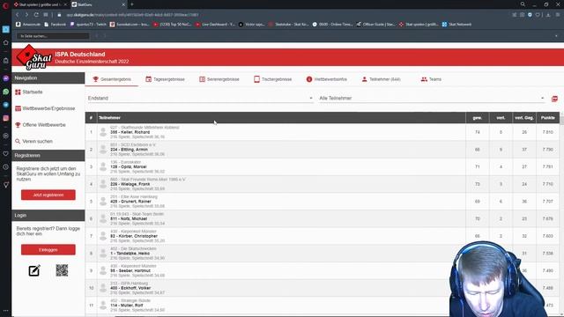
Task: Click avatar icon of Keller, Richard
Action: coord(103,132)
